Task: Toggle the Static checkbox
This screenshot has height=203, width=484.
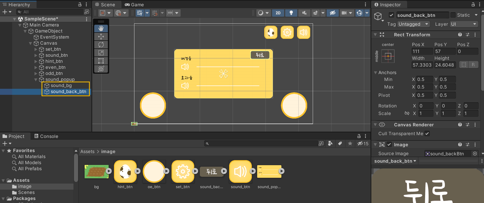Action: [453, 15]
